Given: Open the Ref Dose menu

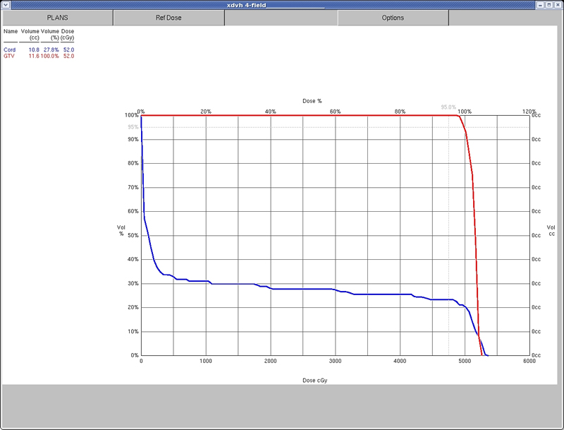Looking at the screenshot, I should point(168,18).
